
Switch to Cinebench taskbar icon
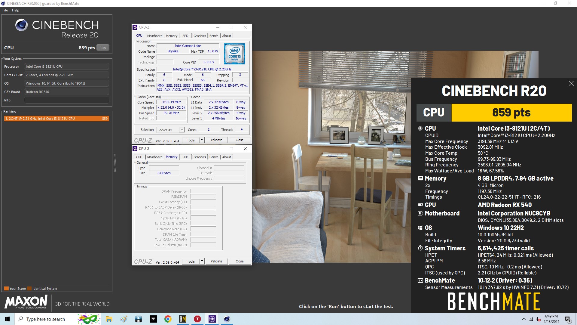[x=227, y=319]
